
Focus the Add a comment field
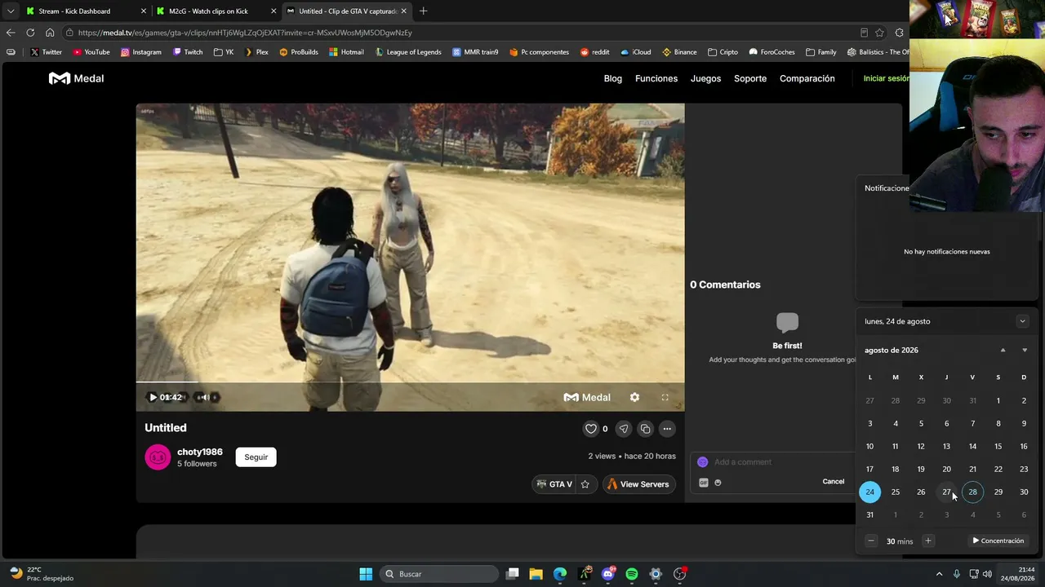pos(772,462)
